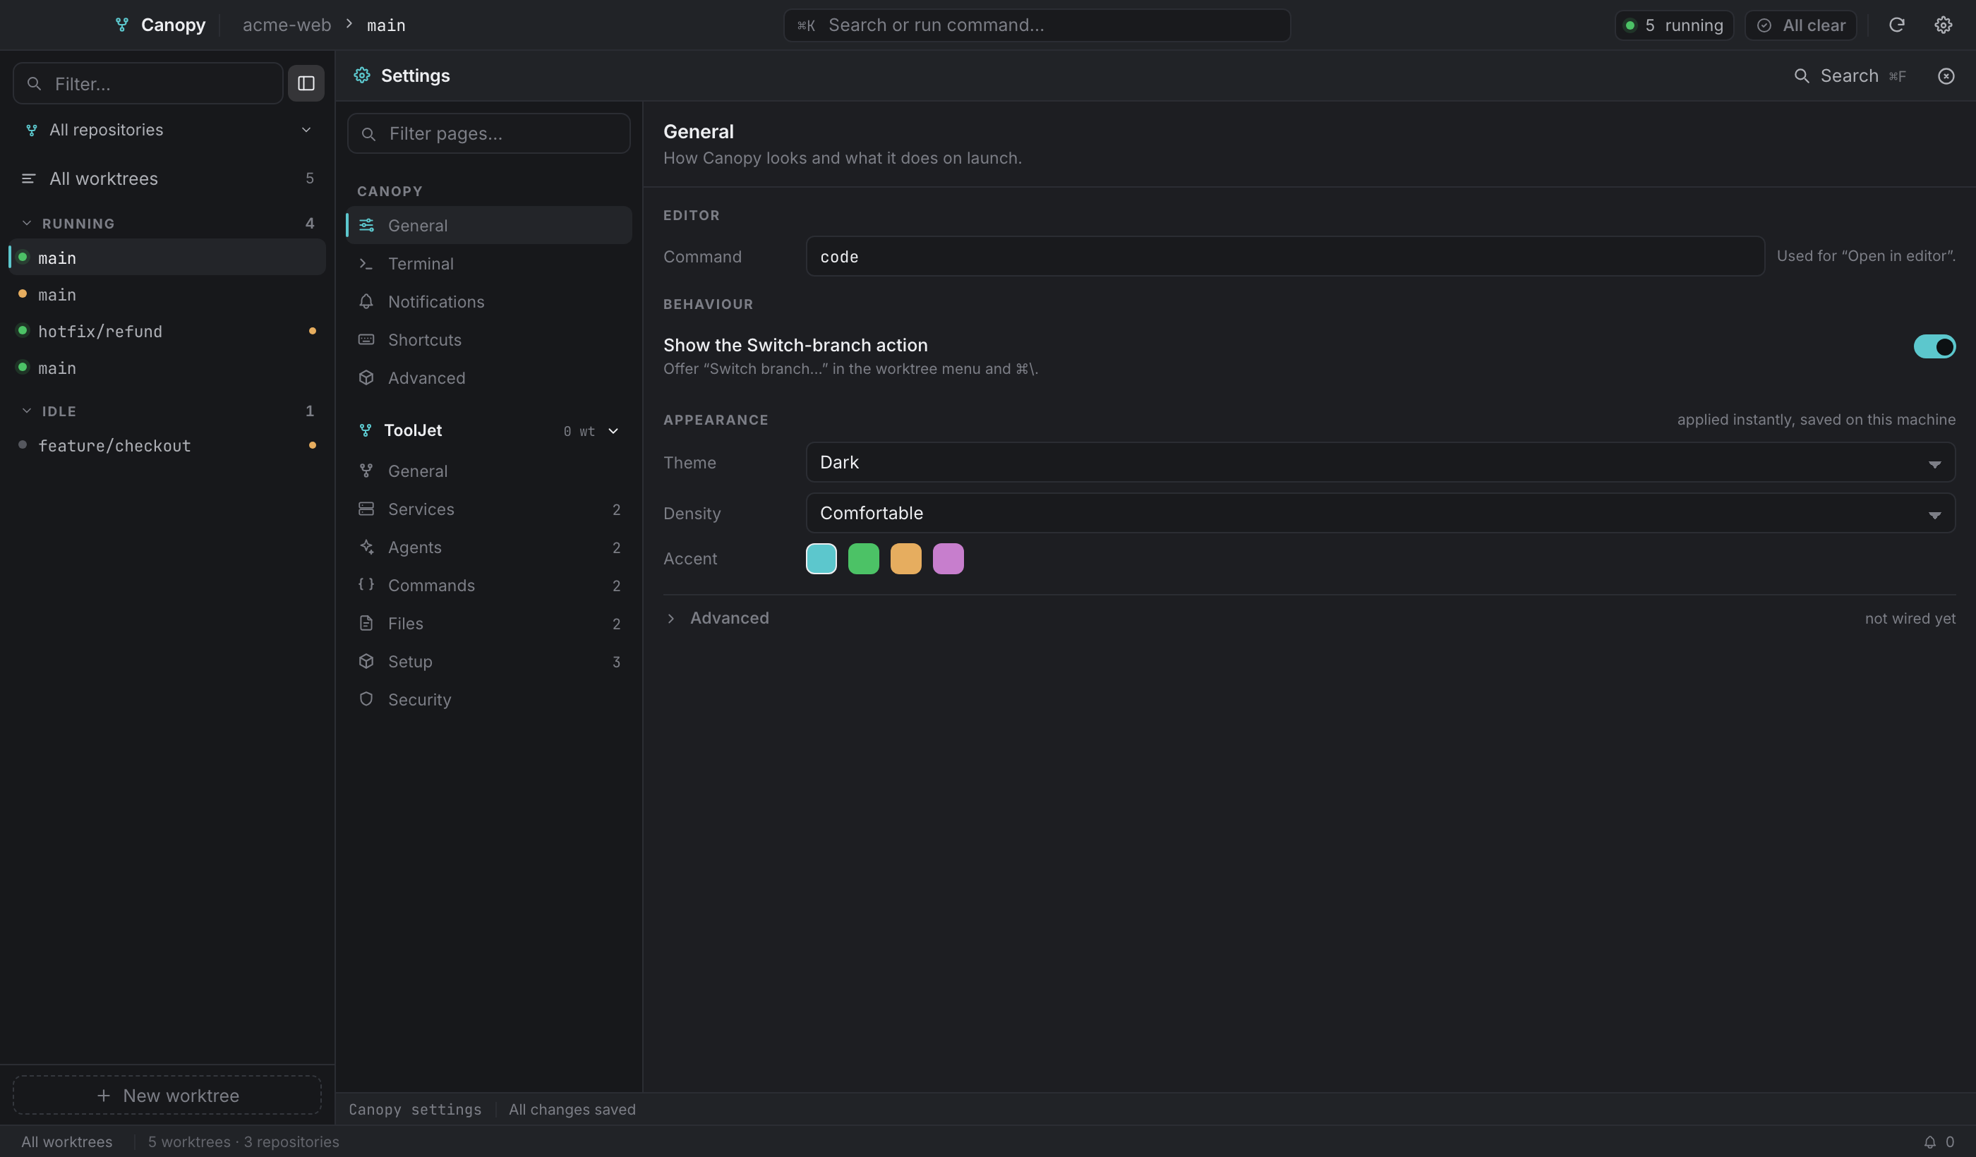Viewport: 1976px width, 1157px height.
Task: Click the All clear status button
Action: pyautogui.click(x=1800, y=25)
